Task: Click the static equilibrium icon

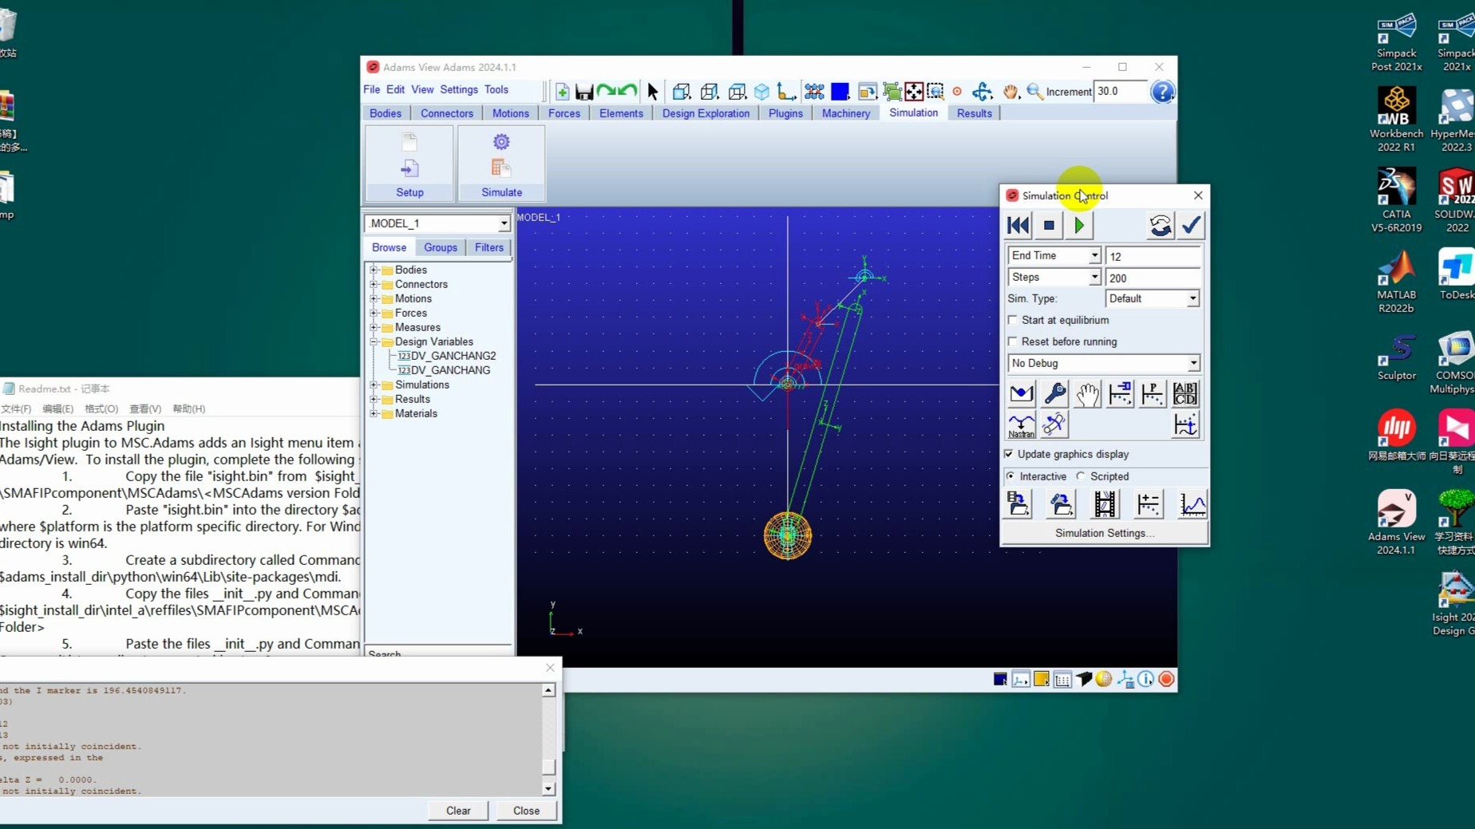Action: (x=1021, y=393)
